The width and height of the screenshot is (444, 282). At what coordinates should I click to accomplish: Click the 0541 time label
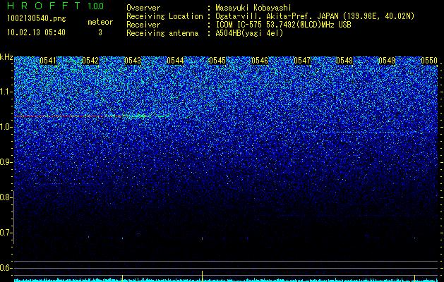(48, 61)
